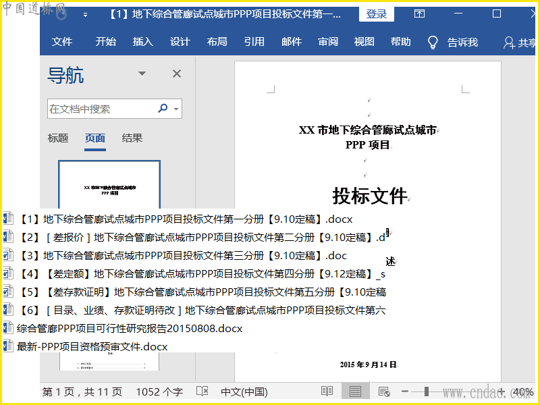Click the 在文档中搜索 search field
Viewport: 540px width, 405px height.
102,109
